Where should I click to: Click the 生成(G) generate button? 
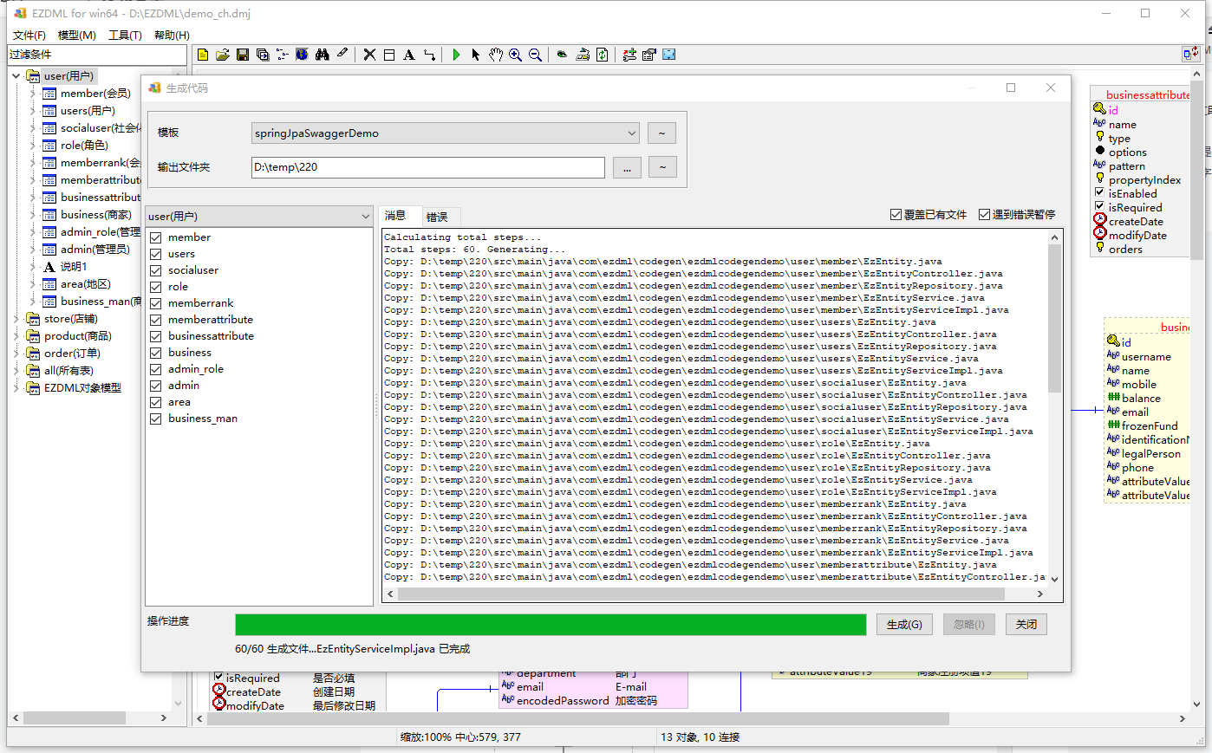904,625
